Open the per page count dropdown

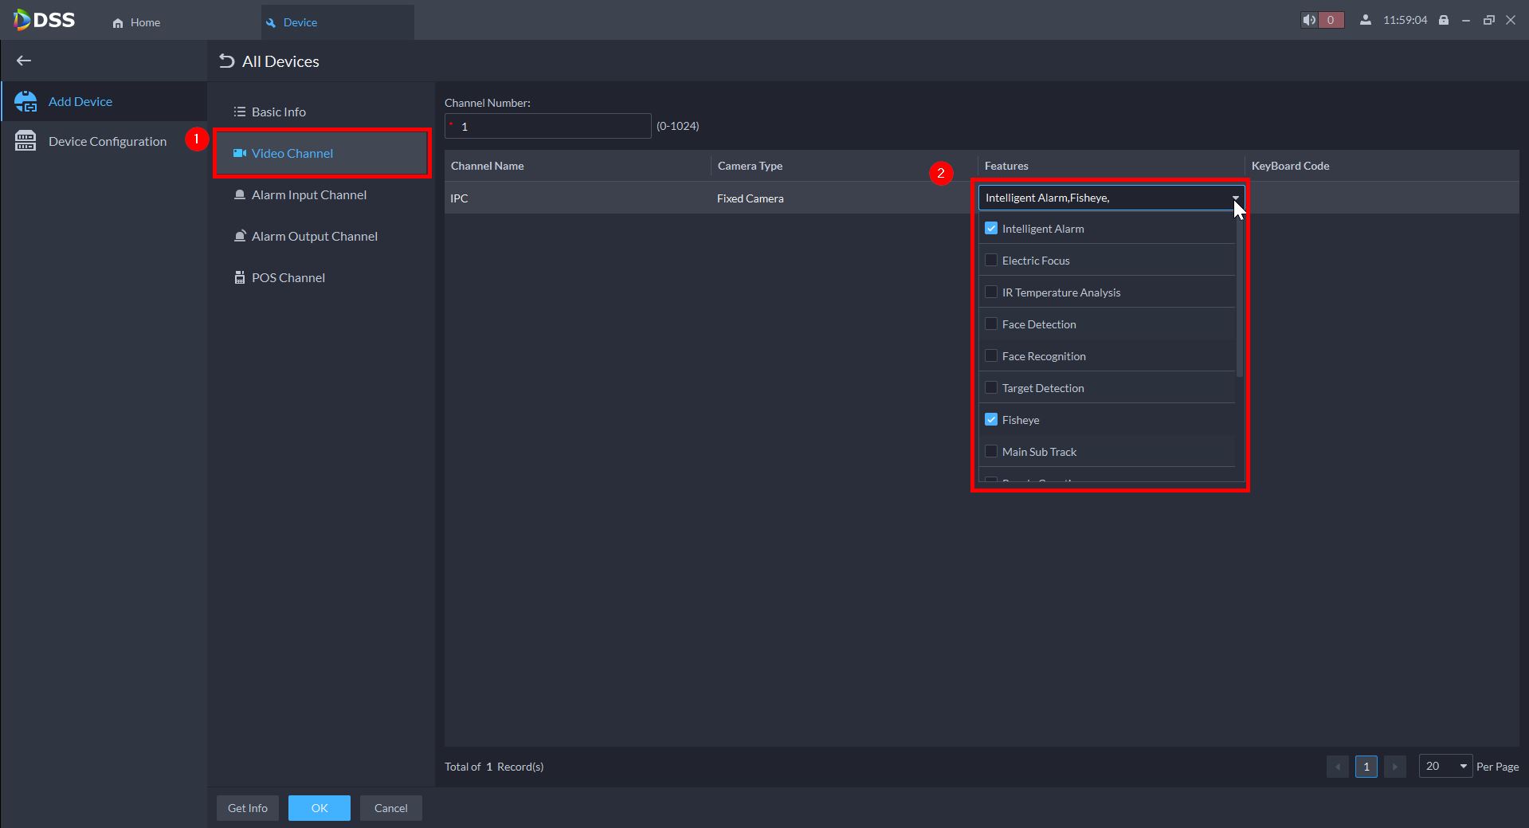pyautogui.click(x=1445, y=767)
